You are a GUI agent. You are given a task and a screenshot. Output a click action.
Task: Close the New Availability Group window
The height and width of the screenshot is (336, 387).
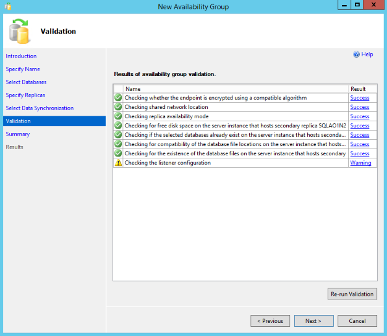tap(373, 5)
